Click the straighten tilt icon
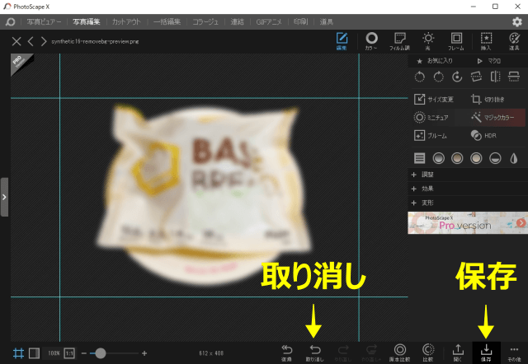 pyautogui.click(x=476, y=77)
